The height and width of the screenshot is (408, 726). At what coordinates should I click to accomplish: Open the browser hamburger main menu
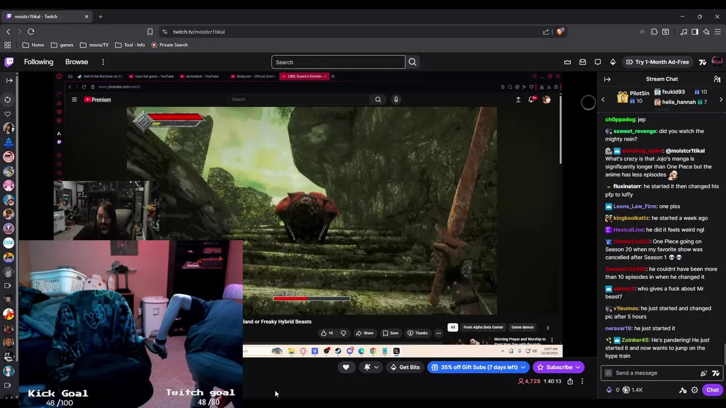(x=717, y=32)
